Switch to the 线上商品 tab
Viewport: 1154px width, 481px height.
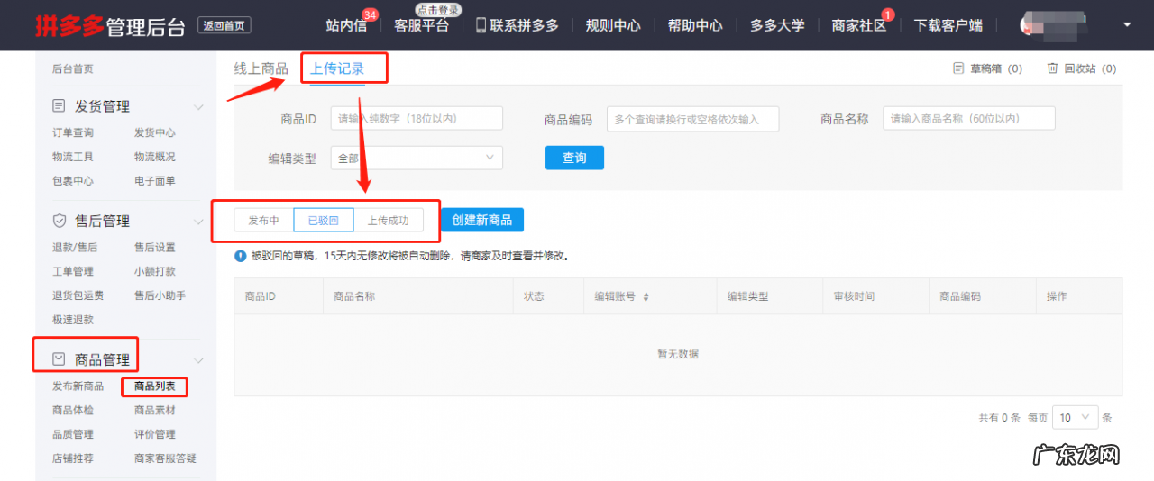click(x=261, y=68)
